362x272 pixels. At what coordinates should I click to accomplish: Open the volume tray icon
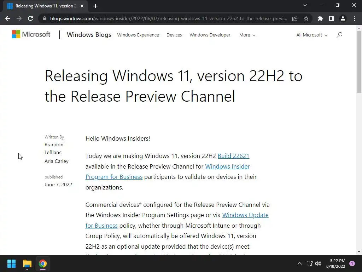click(x=318, y=263)
